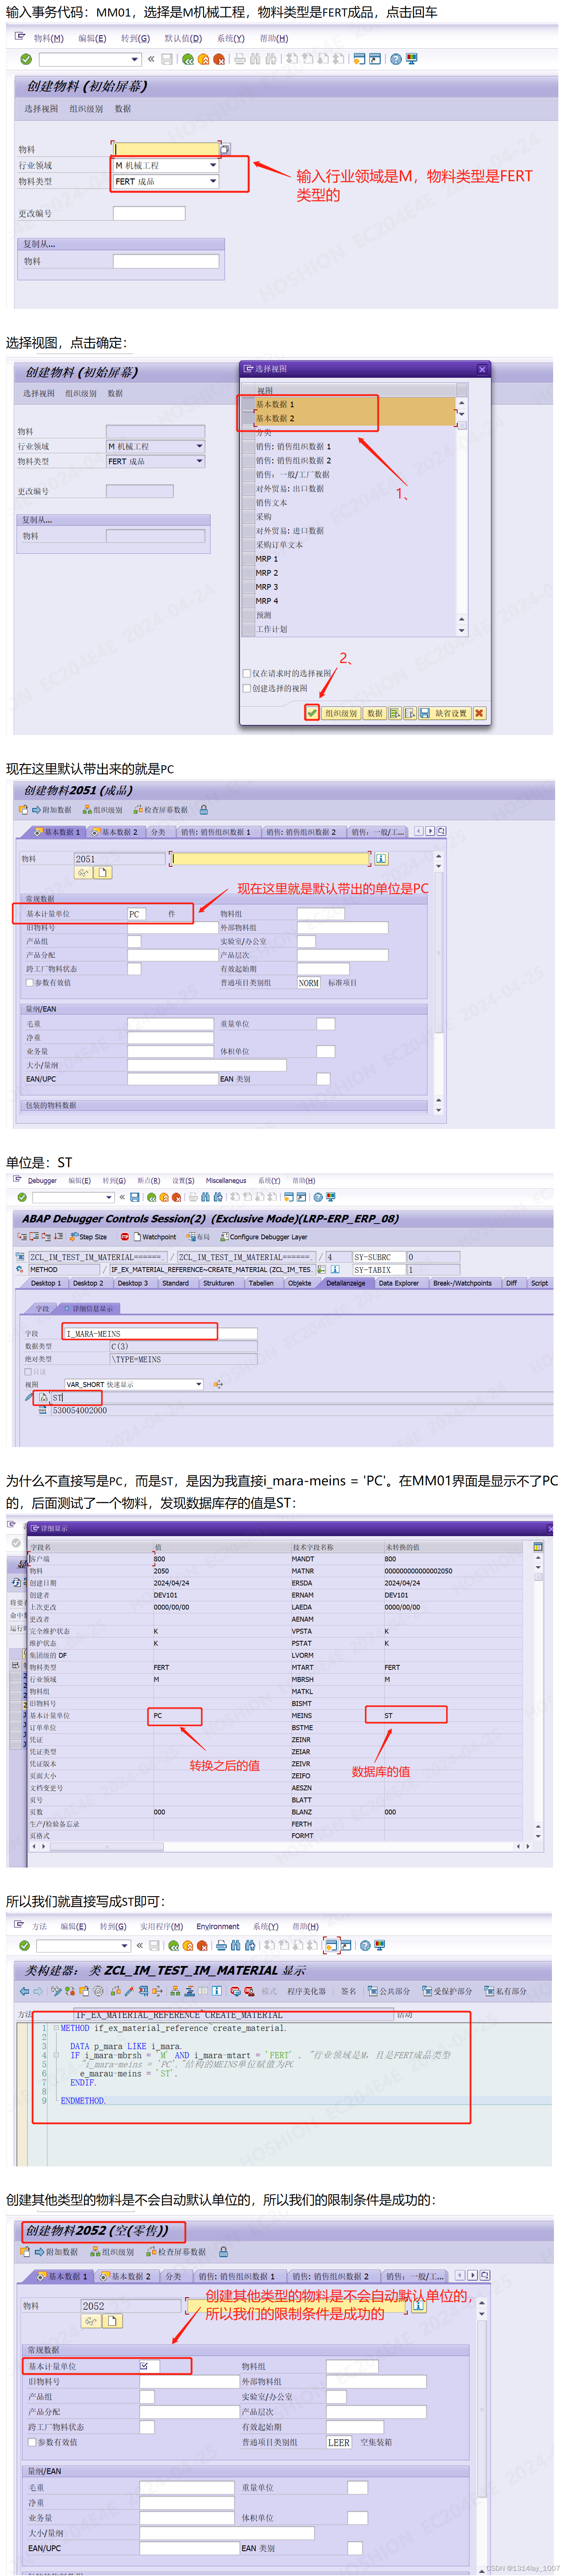Click 组织级别 button in 选择视图 dialog
Image resolution: width=566 pixels, height=2576 pixels.
pyautogui.click(x=341, y=713)
